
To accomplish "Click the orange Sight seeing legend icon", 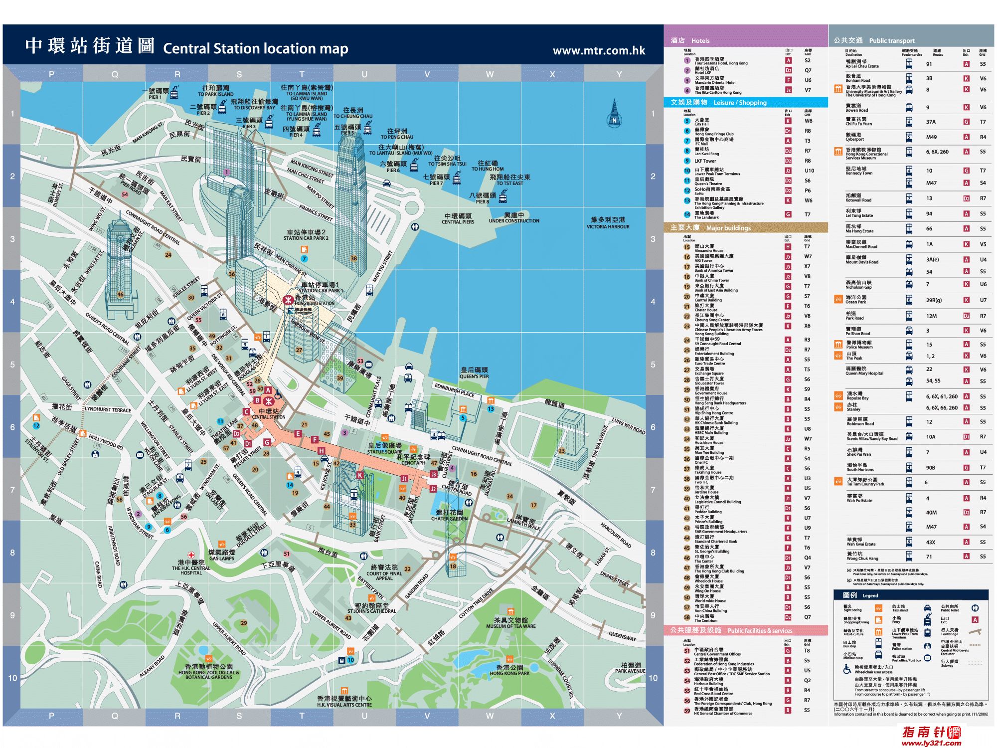I will [878, 608].
